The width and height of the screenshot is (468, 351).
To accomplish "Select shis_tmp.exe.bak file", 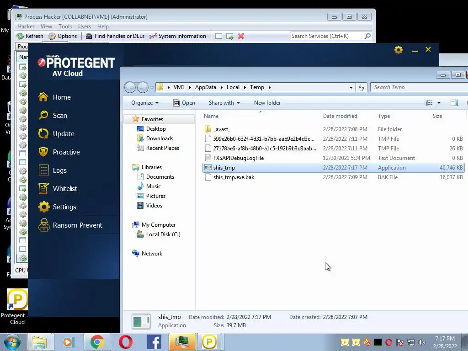I will pos(333,177).
